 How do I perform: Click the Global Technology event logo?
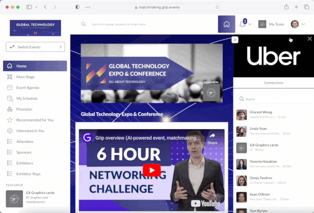[x=36, y=28]
